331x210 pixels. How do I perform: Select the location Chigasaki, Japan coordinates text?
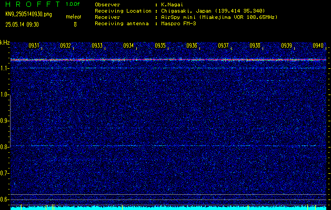coord(213,10)
